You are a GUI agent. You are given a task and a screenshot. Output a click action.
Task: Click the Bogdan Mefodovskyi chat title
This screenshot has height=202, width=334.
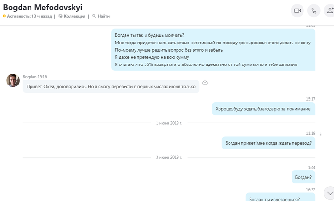click(42, 7)
